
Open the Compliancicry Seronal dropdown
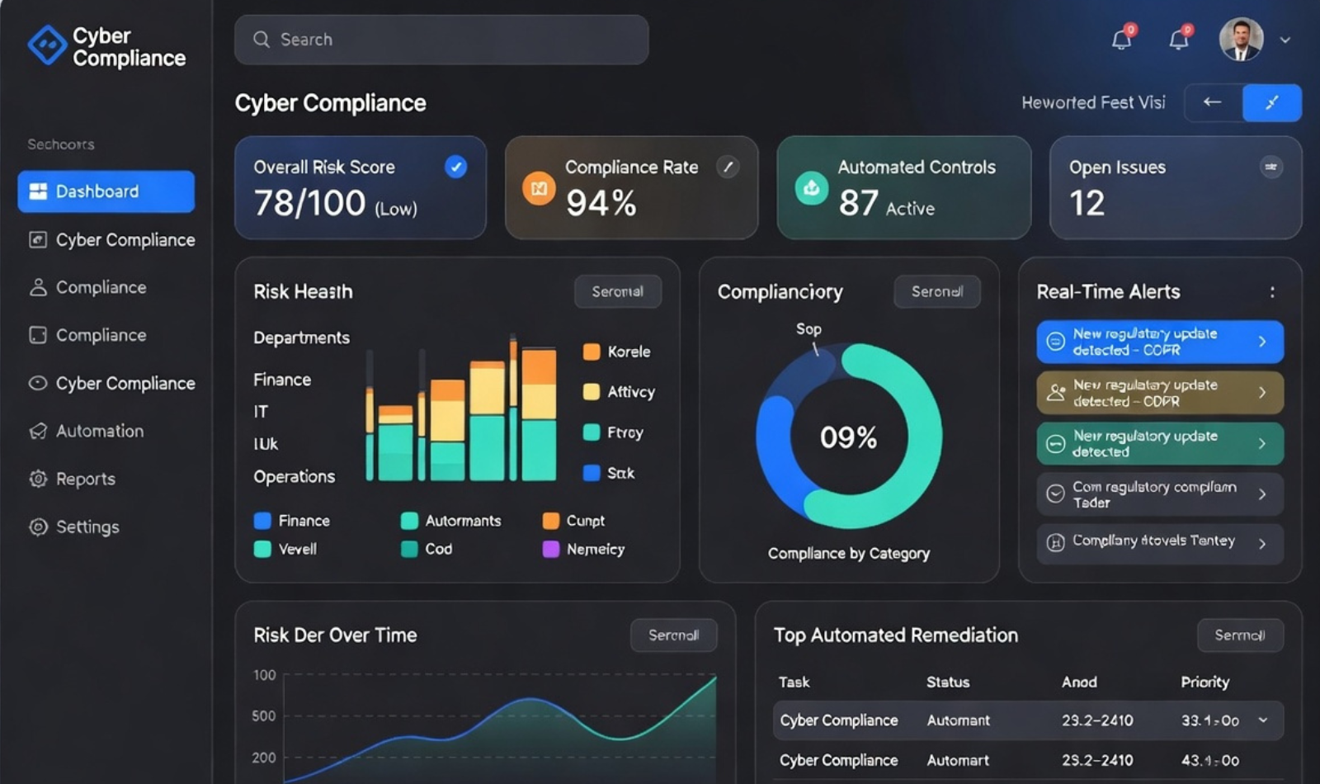click(937, 291)
